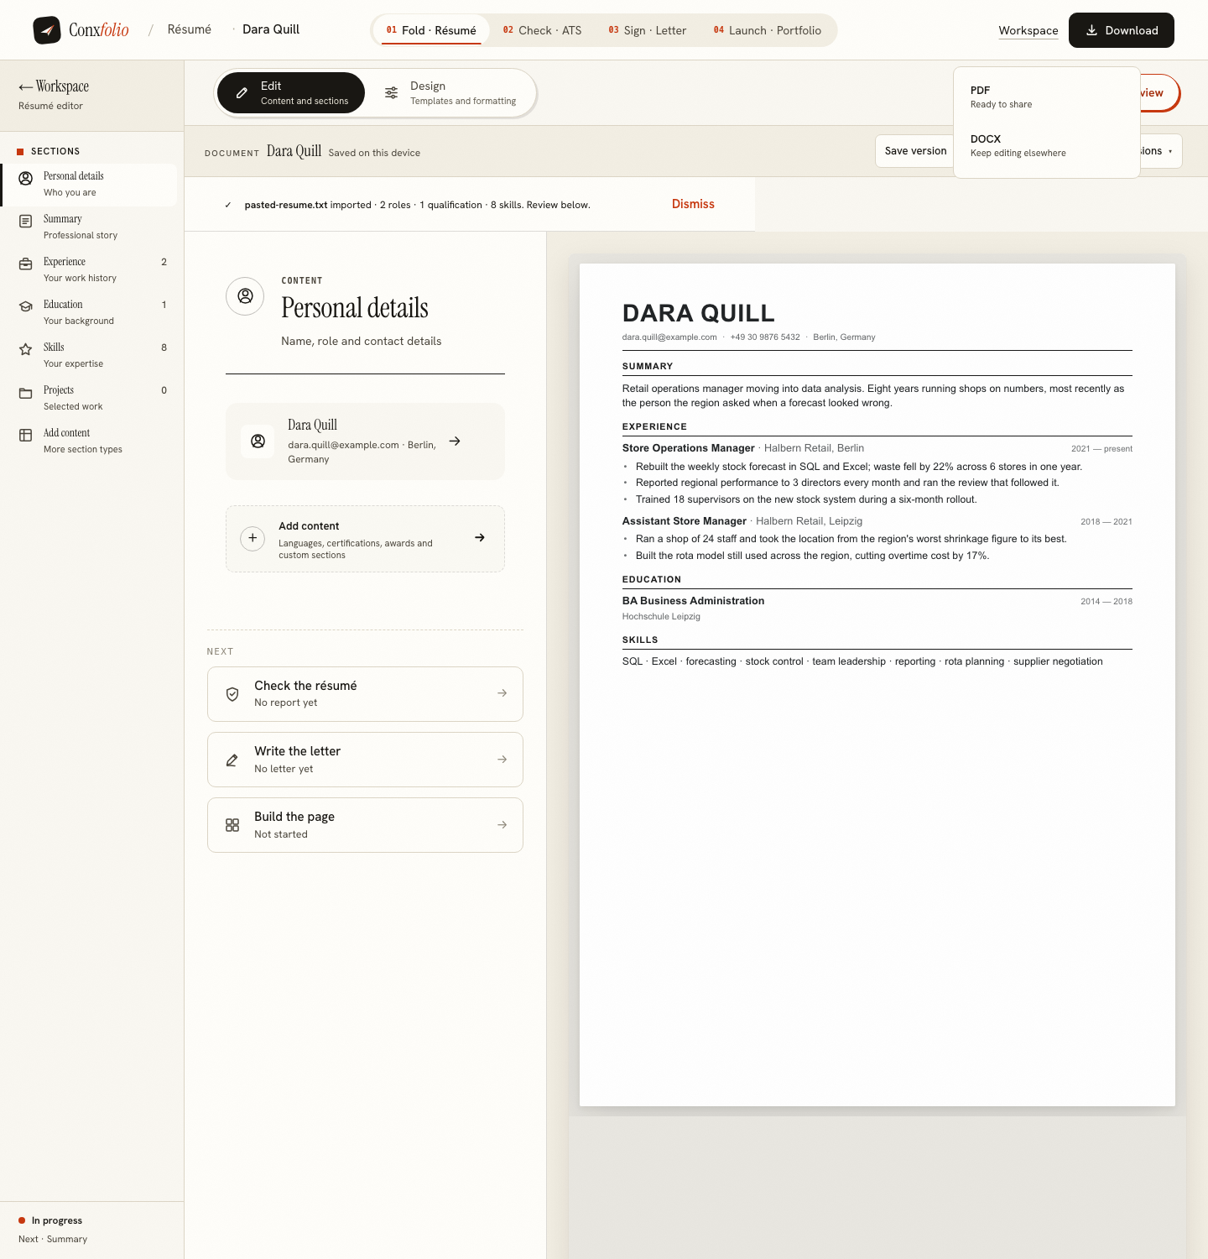Choose DOCX Keep editing elsewhere option
The image size is (1208, 1259).
pos(1046,145)
